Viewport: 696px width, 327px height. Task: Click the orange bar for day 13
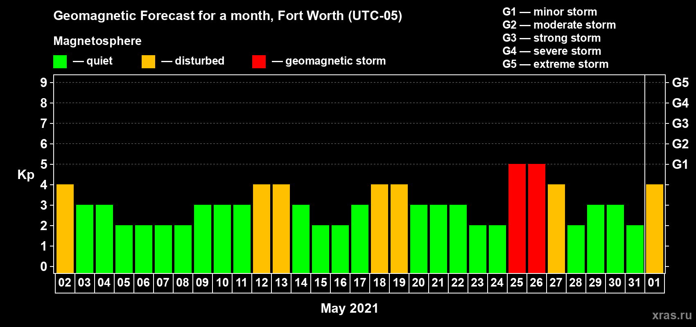(281, 229)
